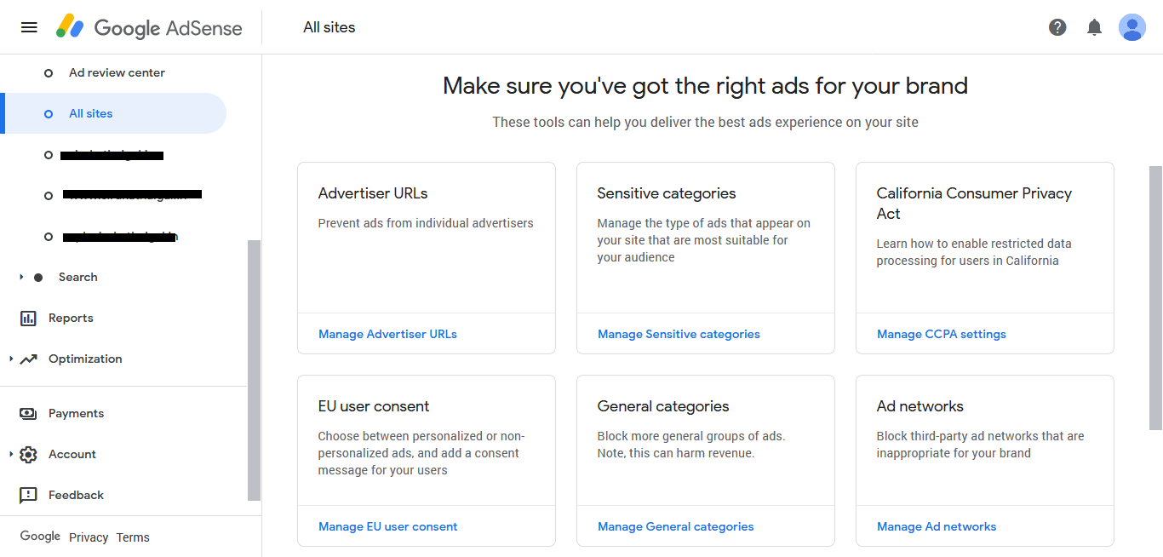Click the Optimization trend icon
The height and width of the screenshot is (557, 1163).
coord(28,359)
